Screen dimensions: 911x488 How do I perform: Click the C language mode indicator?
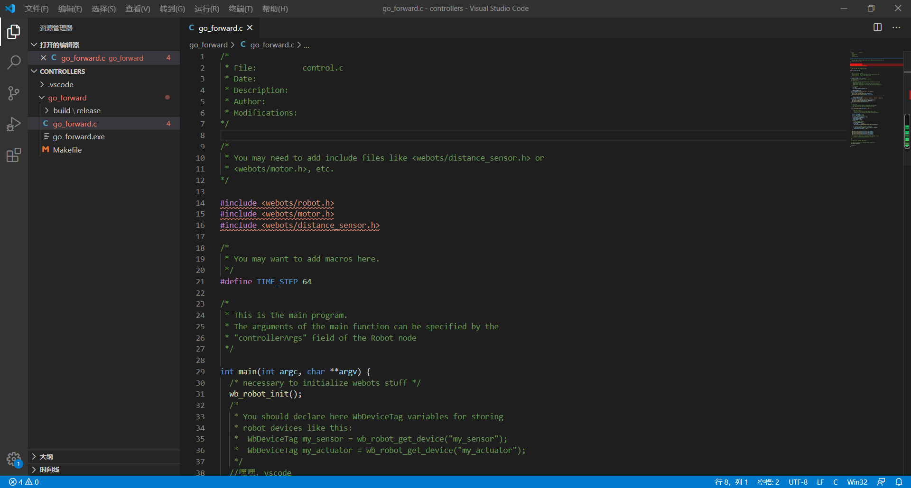click(x=836, y=481)
